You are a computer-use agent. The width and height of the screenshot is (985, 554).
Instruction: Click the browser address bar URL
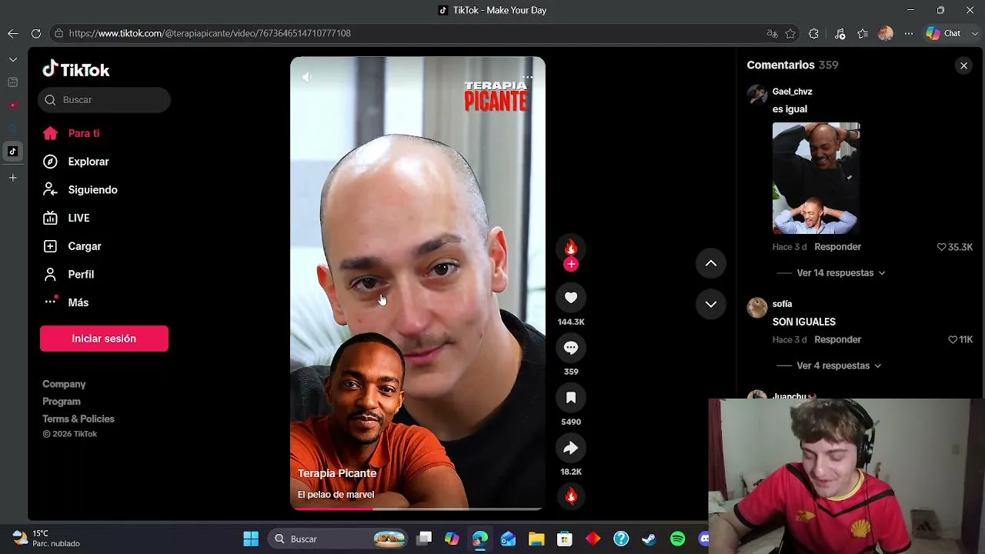click(209, 33)
